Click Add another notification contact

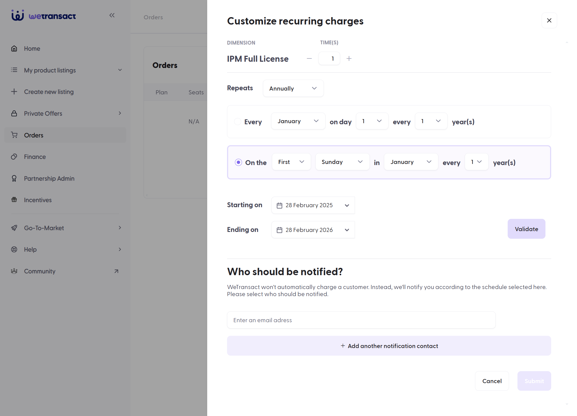click(x=389, y=346)
